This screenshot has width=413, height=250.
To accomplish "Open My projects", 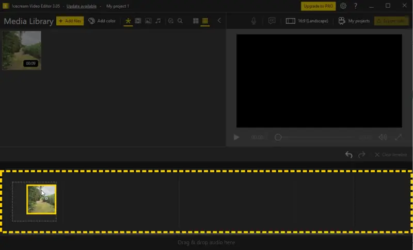I will pos(354,21).
